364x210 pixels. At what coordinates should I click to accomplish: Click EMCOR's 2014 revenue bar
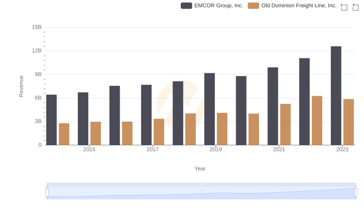pos(51,120)
